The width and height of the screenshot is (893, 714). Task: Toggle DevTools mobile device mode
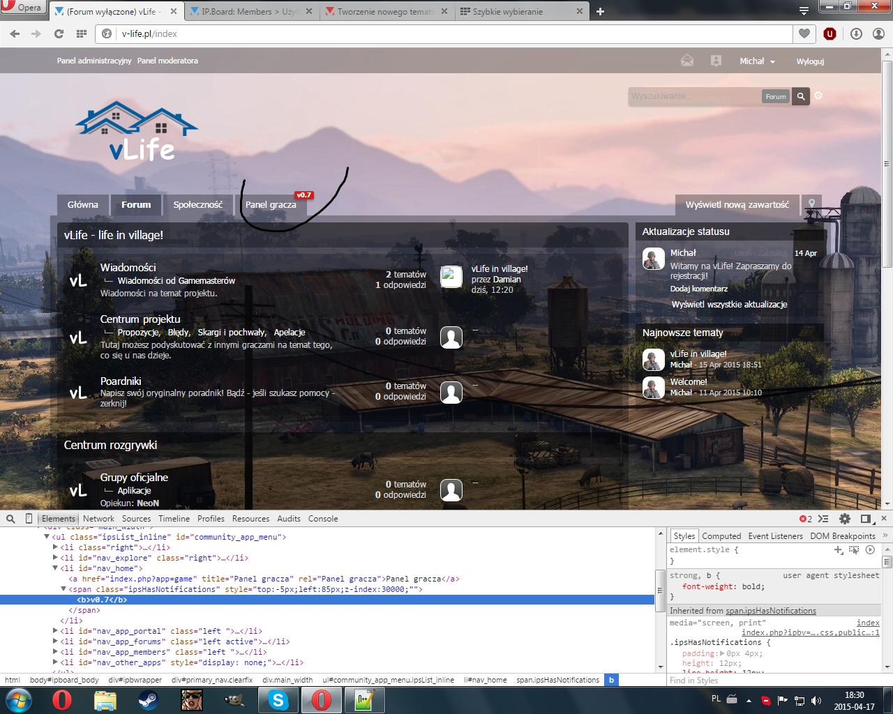(x=29, y=519)
